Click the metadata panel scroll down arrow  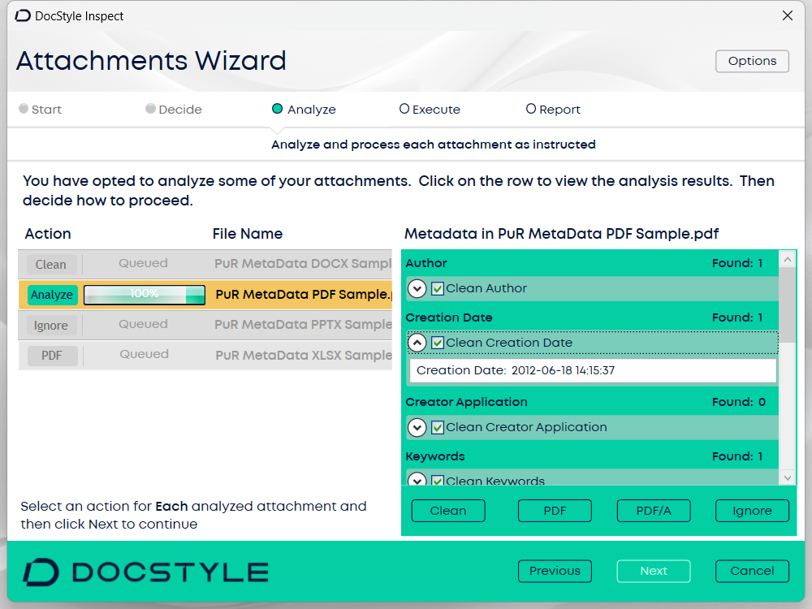pyautogui.click(x=788, y=477)
